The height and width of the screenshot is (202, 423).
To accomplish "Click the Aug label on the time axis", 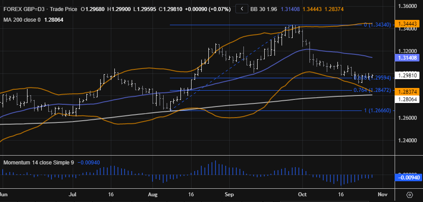I will pyautogui.click(x=153, y=194).
